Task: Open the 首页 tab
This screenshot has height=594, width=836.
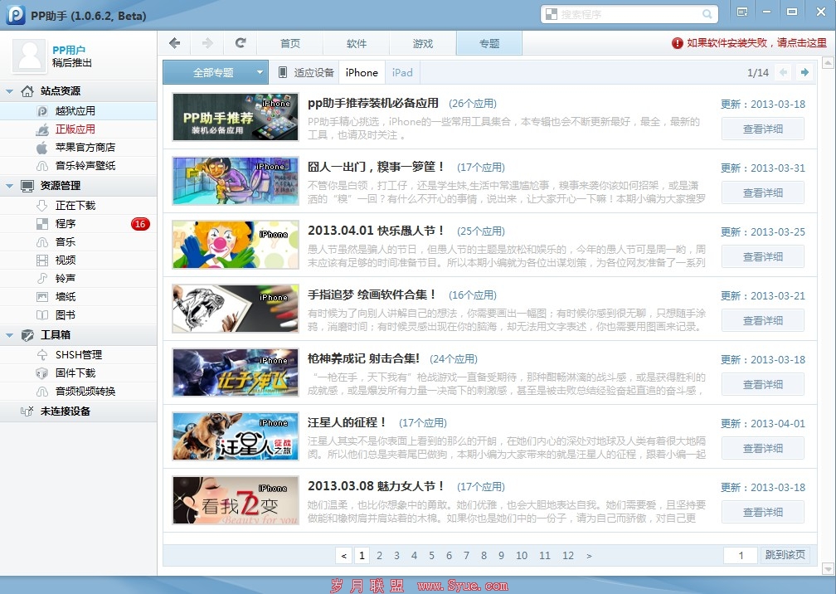Action: 290,43
